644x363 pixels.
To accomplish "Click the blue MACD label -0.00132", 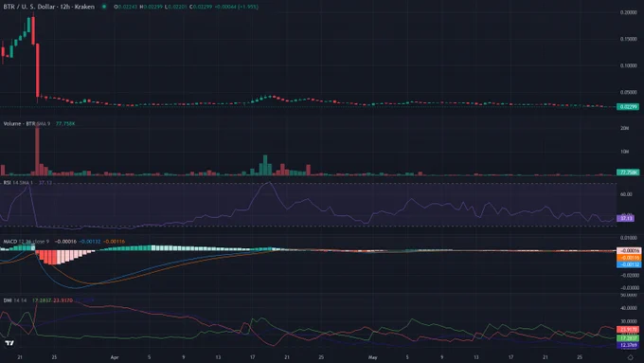I will point(629,264).
